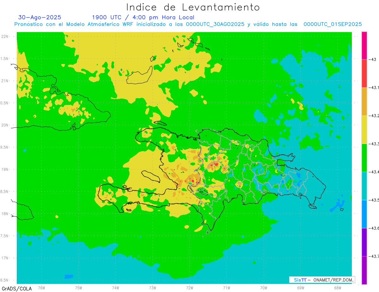Pick the green swatch in the color bar

point(364,157)
